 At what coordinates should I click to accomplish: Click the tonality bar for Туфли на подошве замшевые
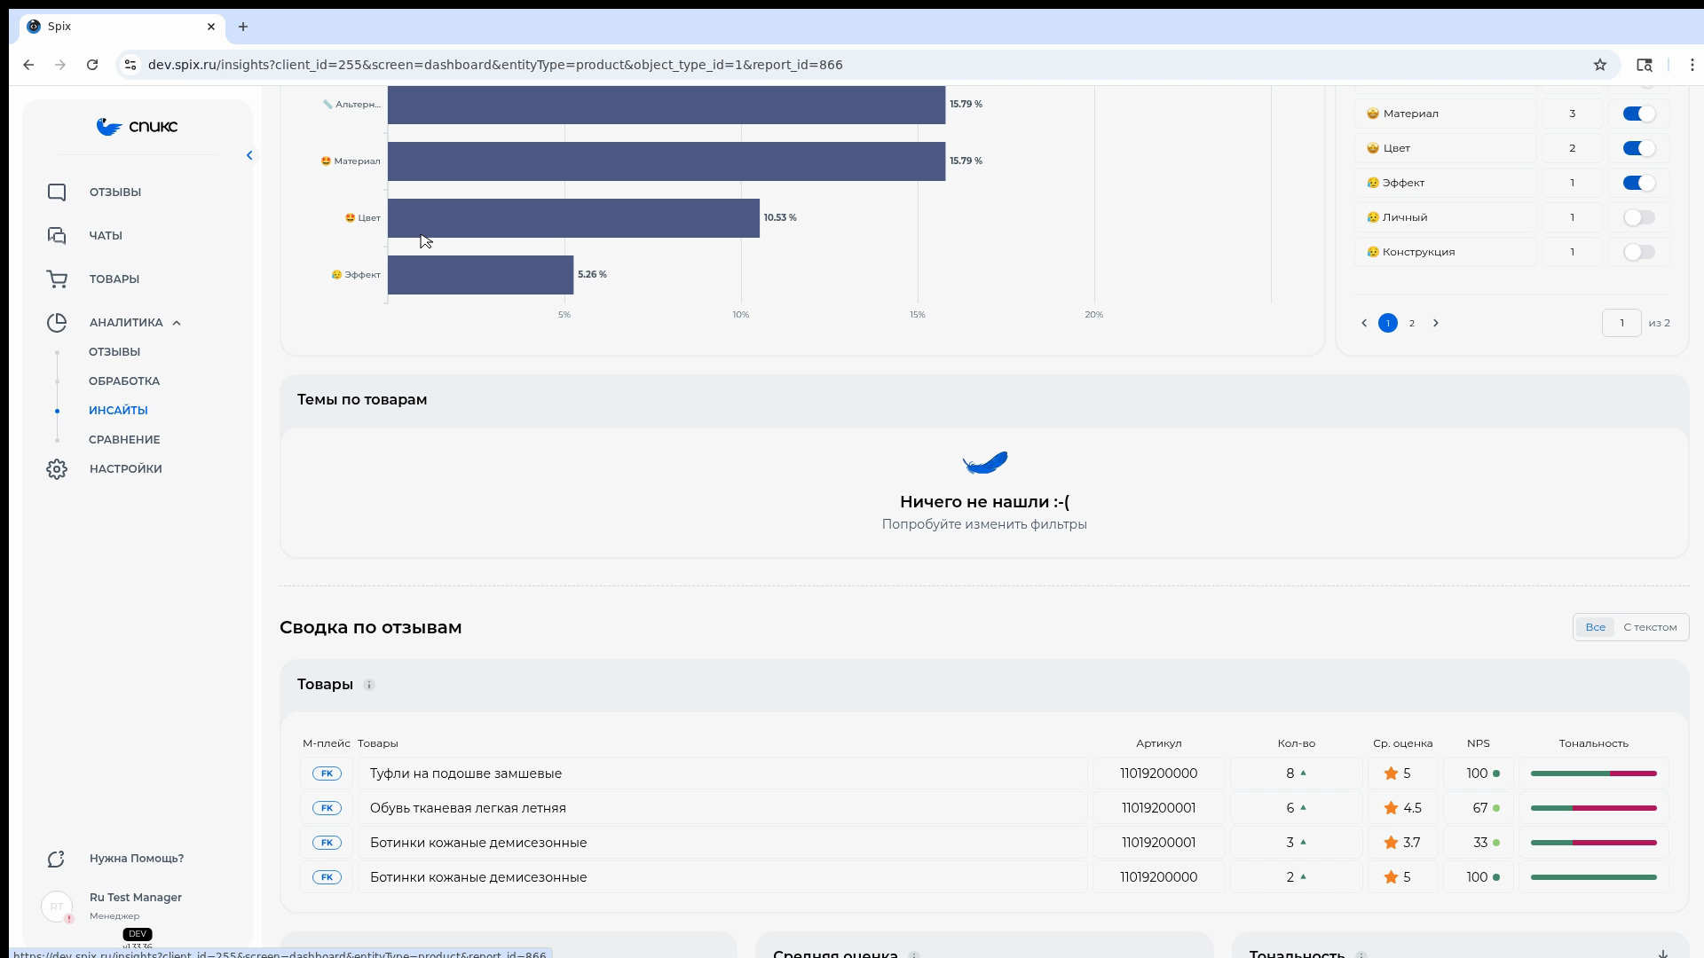pos(1594,773)
